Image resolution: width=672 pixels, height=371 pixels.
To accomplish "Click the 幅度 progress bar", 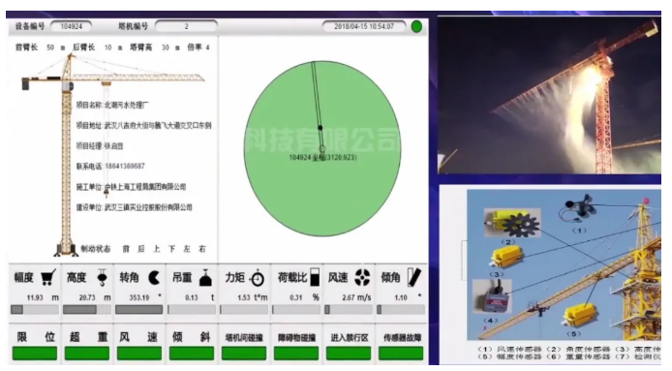I will (35, 309).
